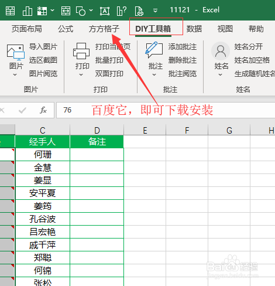Open the 视图 tab

click(225, 29)
